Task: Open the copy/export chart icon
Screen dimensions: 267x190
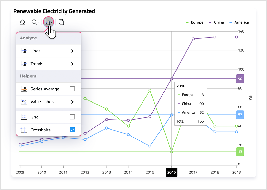Action: click(61, 22)
